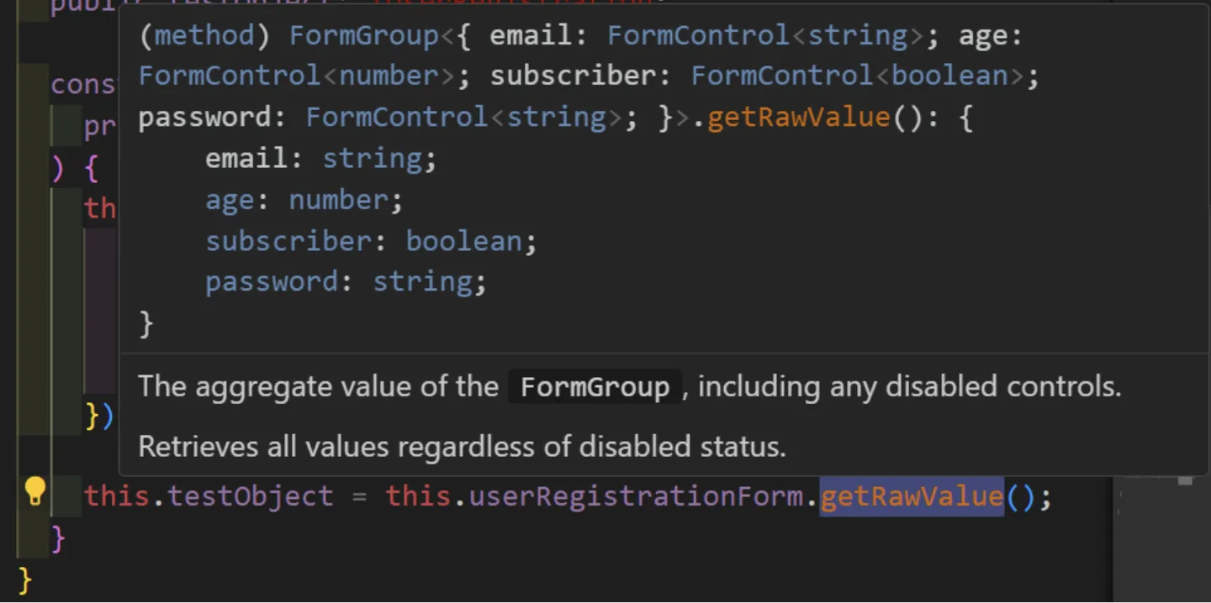Viewport: 1211px width, 603px height.
Task: Click the lightbulb quick fix icon
Action: (x=34, y=491)
